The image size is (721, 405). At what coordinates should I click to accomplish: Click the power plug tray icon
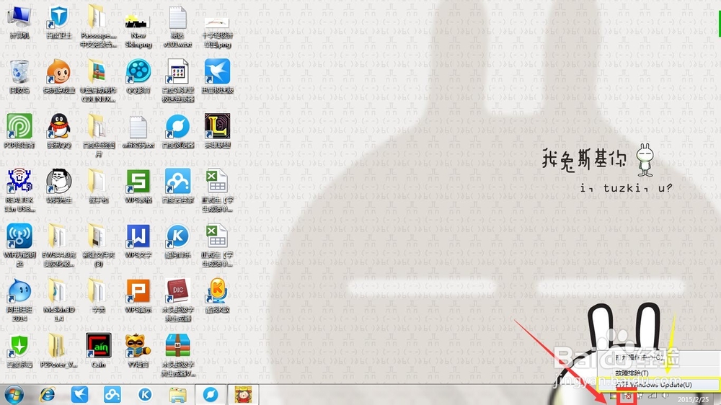tap(640, 396)
